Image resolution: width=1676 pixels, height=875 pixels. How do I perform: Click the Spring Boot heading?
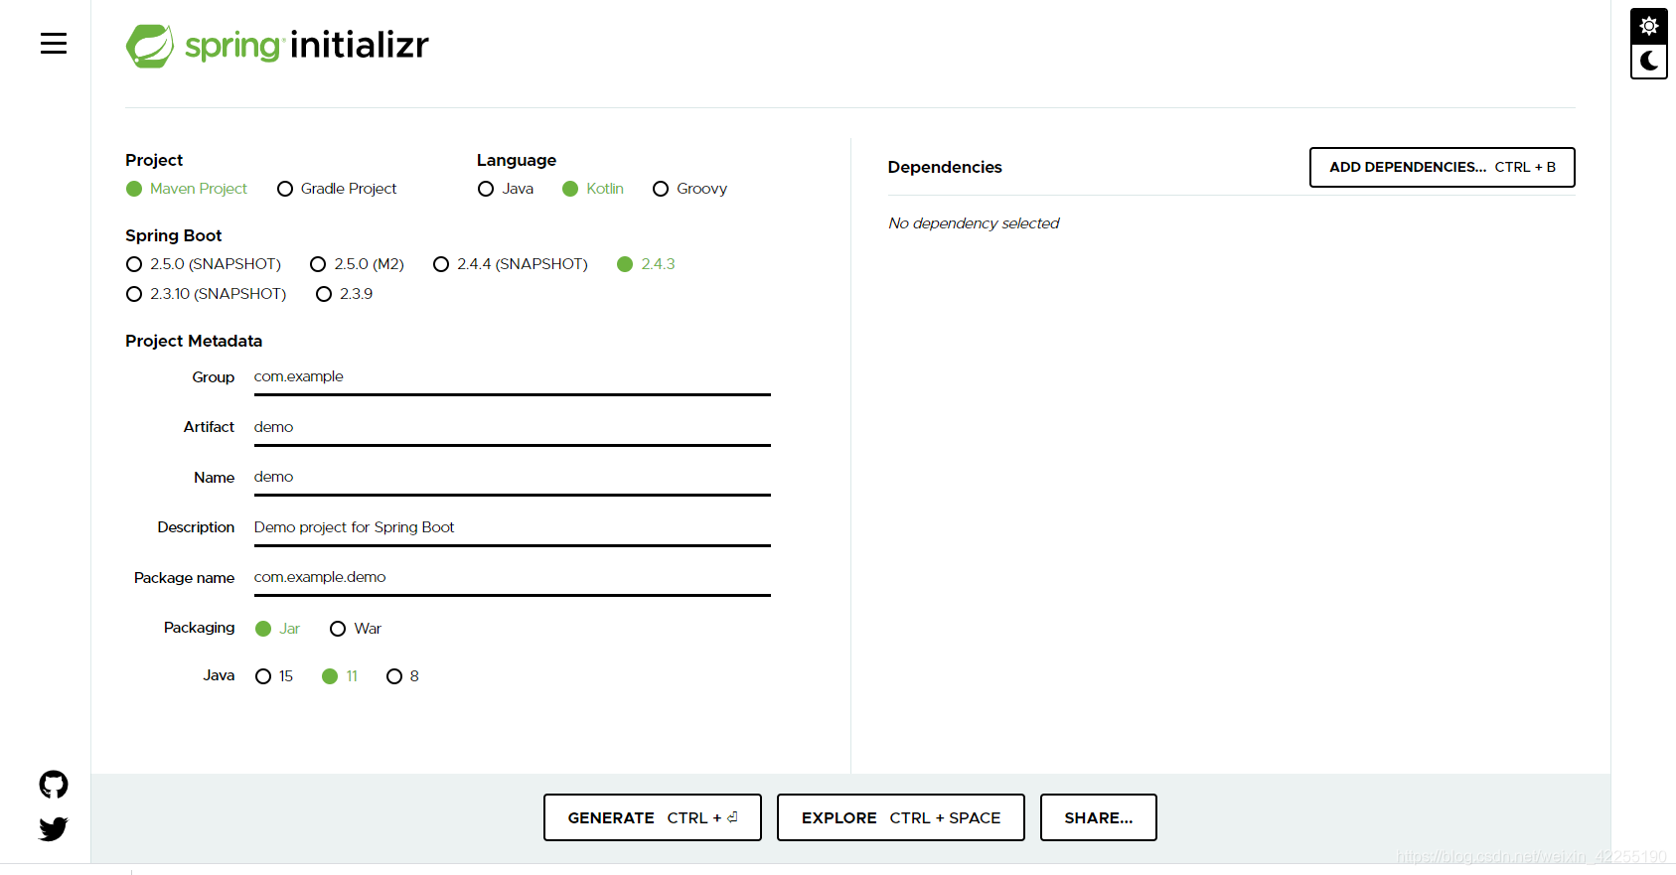tap(174, 235)
